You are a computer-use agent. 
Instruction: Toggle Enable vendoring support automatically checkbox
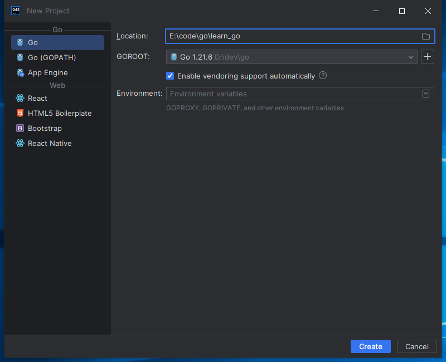point(170,76)
